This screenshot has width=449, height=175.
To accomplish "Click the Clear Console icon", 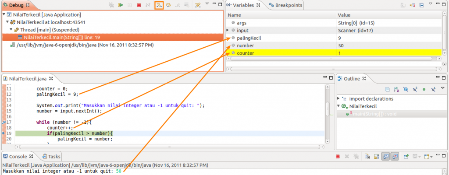I will [x=367, y=157].
